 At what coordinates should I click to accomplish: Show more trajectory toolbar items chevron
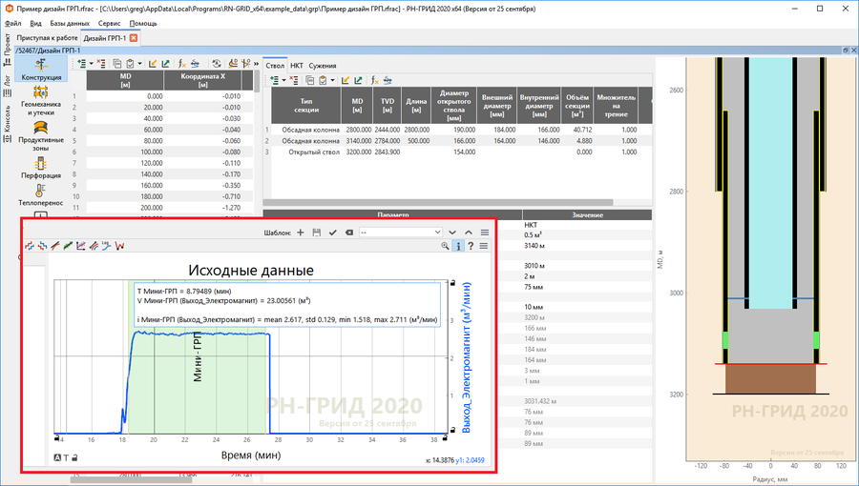coord(255,64)
